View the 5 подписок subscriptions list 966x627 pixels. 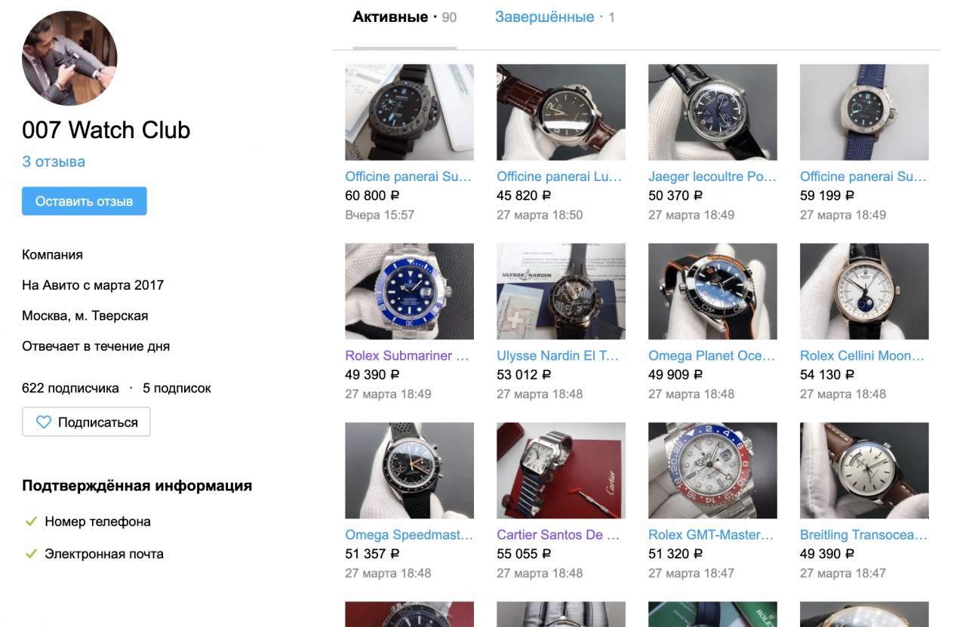click(177, 389)
